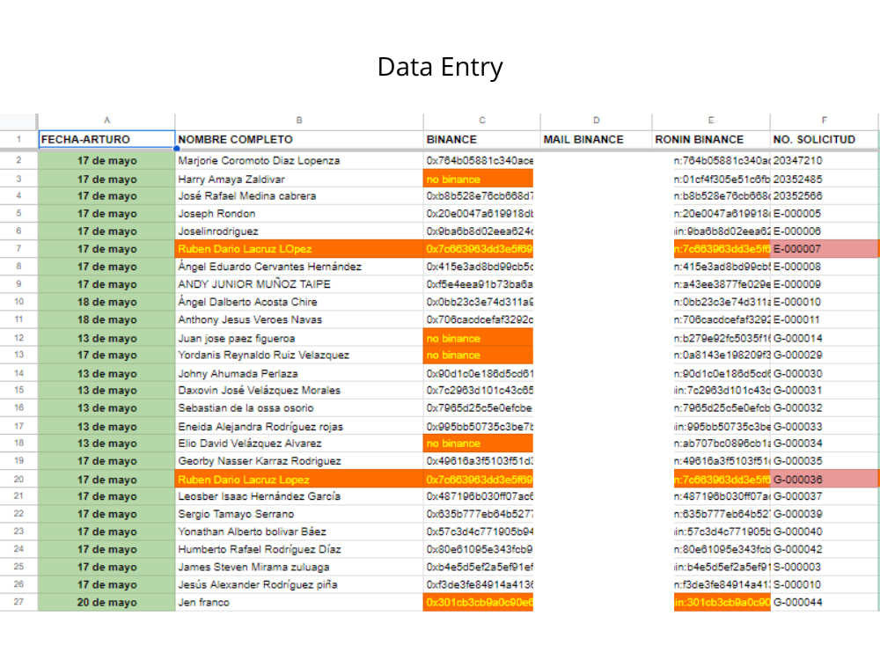This screenshot has width=880, height=660.
Task: Select Eneida Alejandra Rodríguez rojas cell
Action: coord(299,427)
